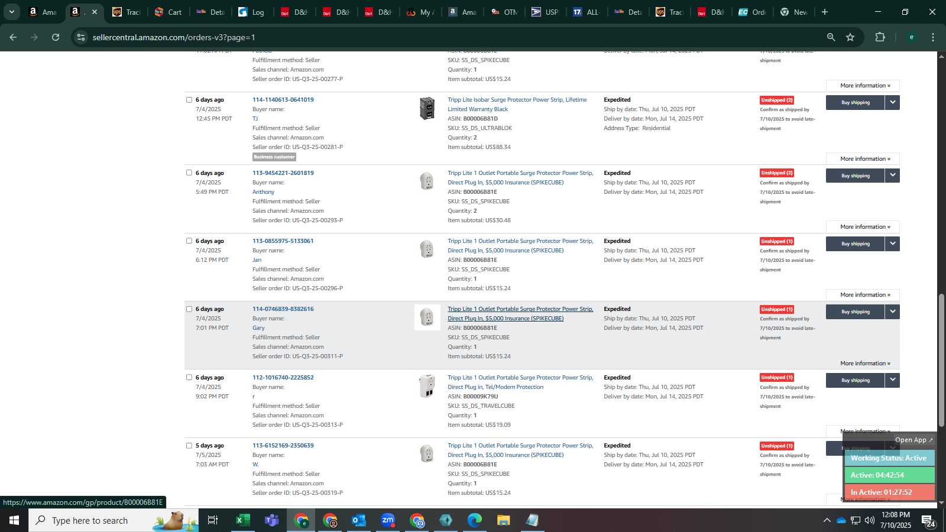Switch to the ALL- browser tab
Viewport: 946px width, 532px height.
586,12
